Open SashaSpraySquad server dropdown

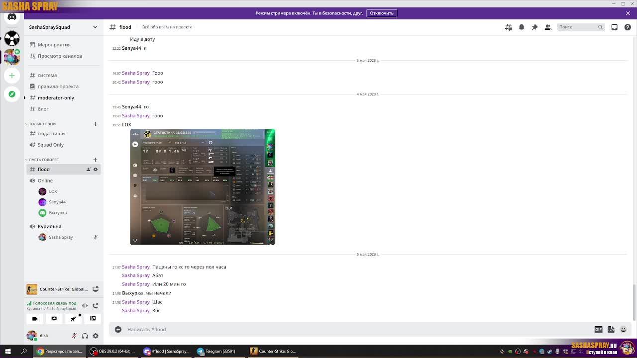pyautogui.click(x=62, y=27)
